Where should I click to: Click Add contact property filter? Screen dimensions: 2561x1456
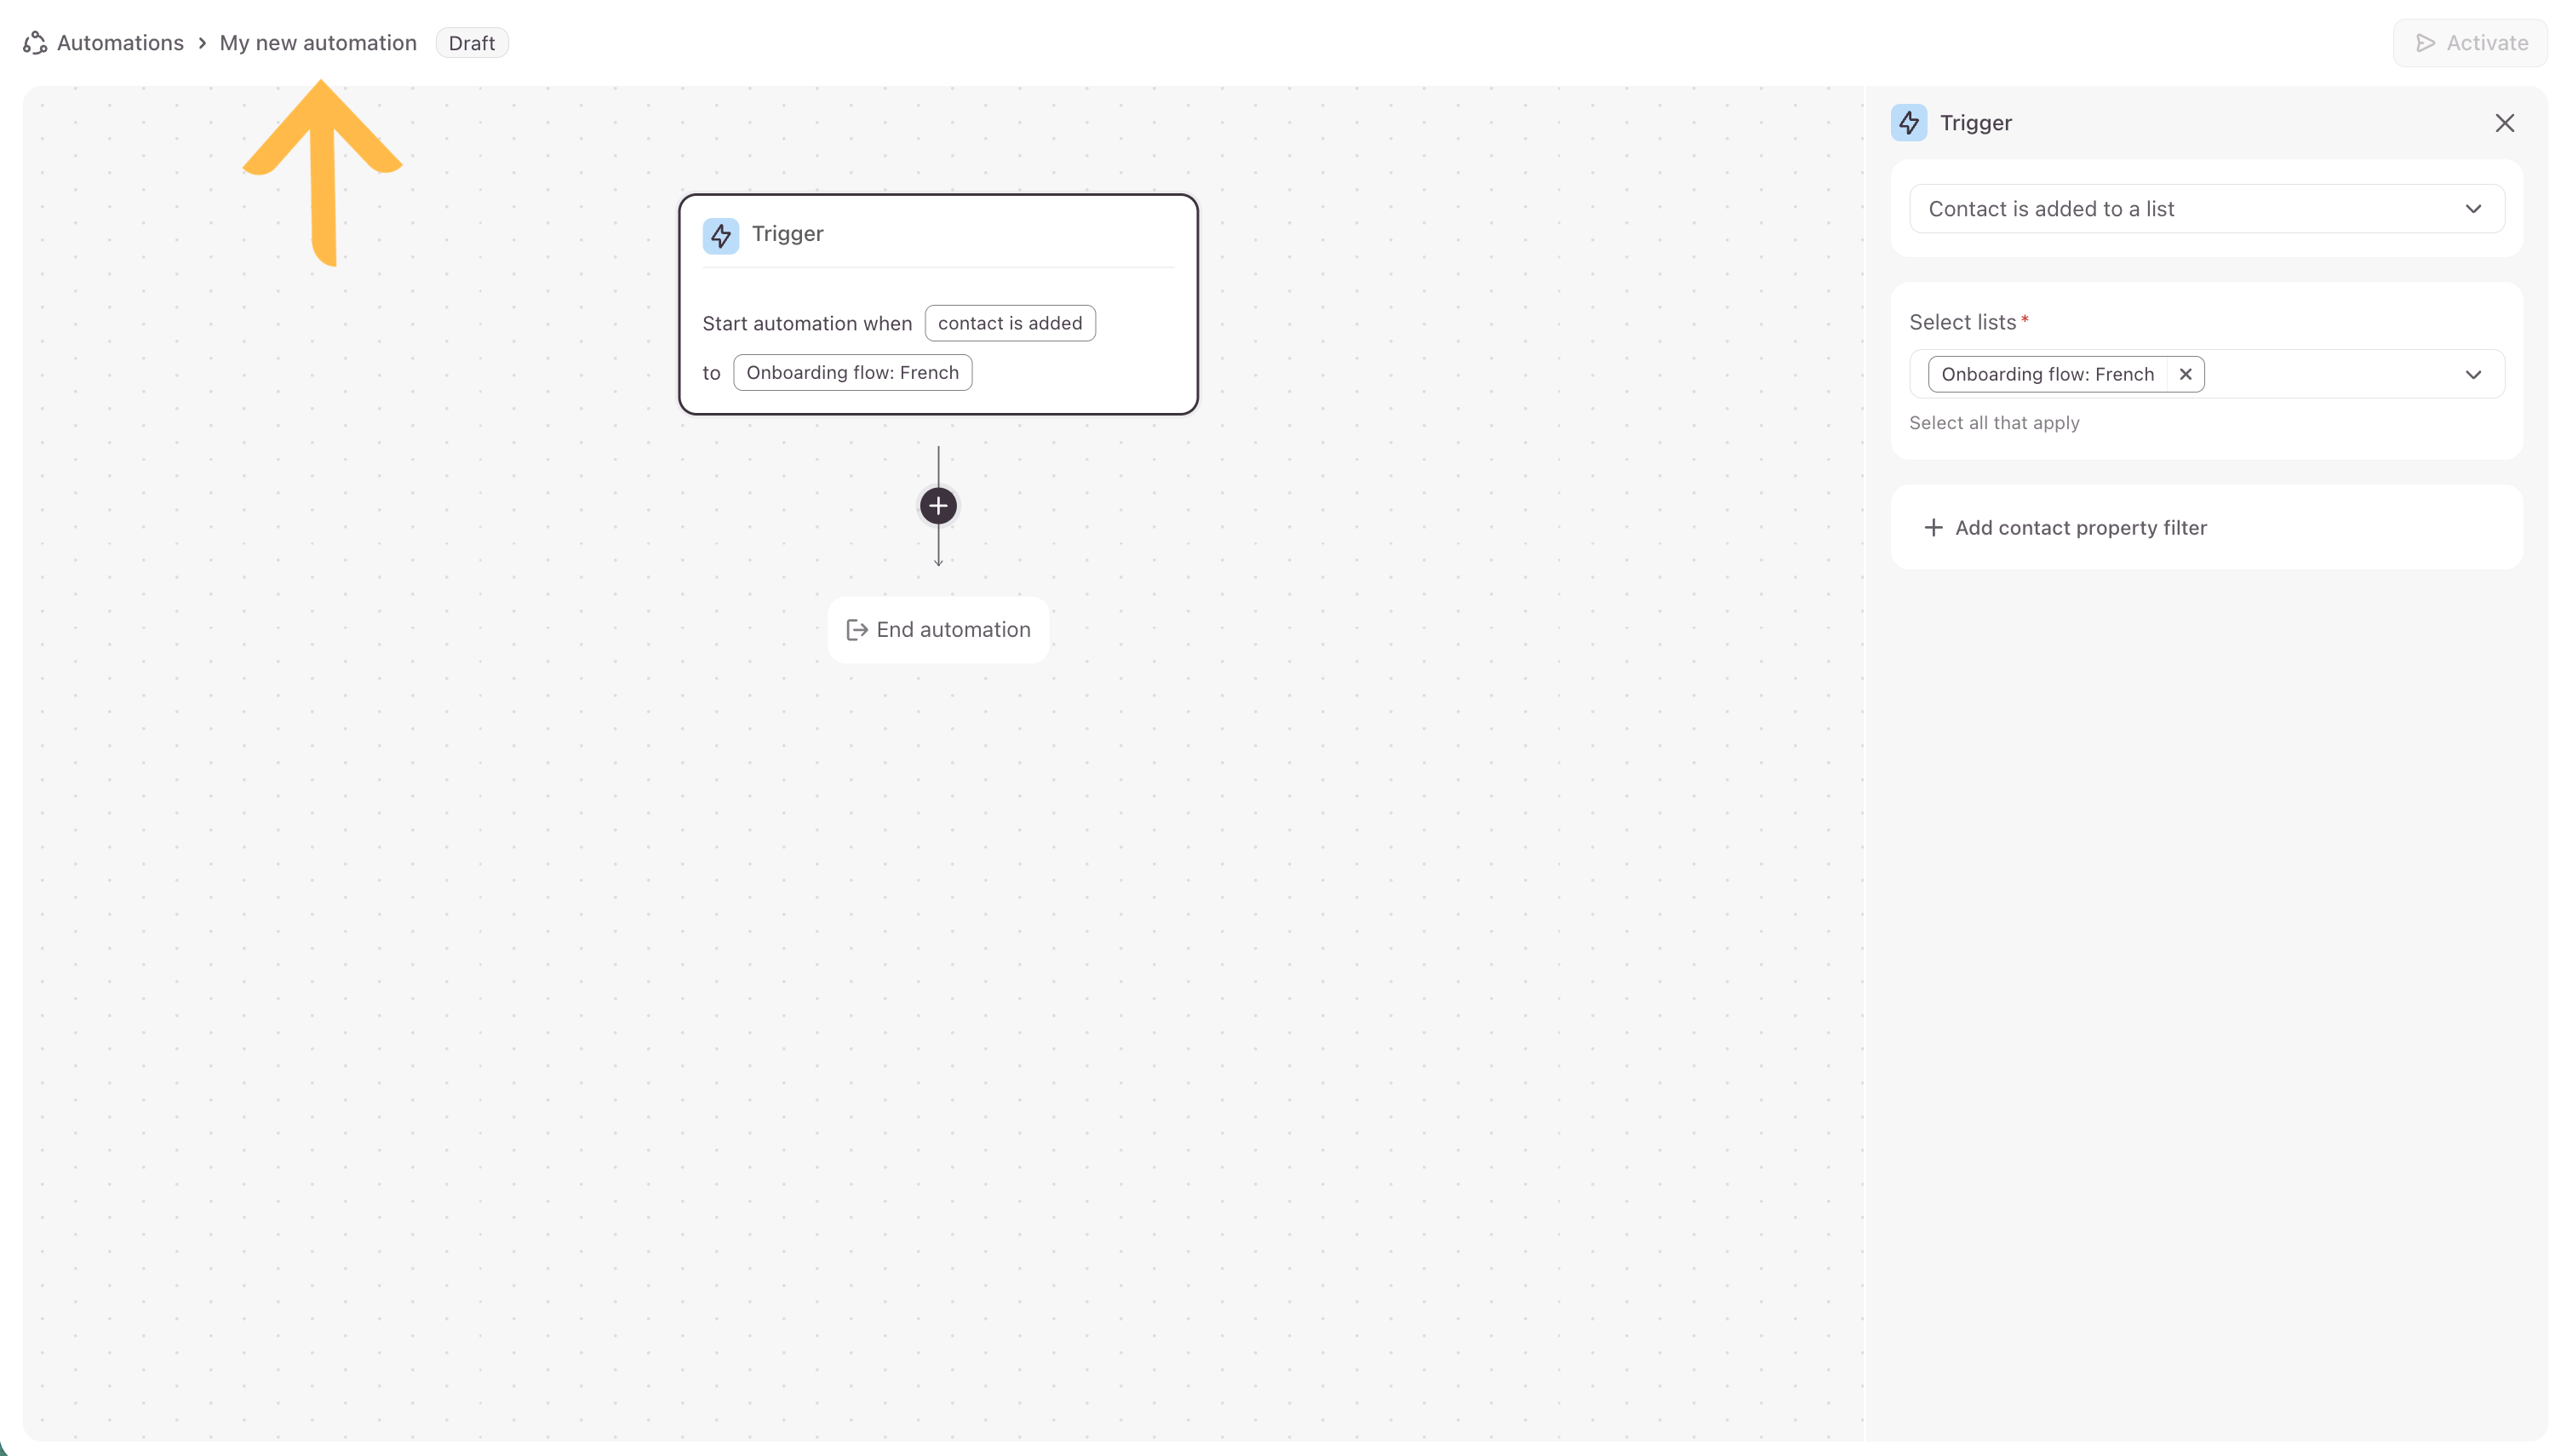click(2079, 528)
